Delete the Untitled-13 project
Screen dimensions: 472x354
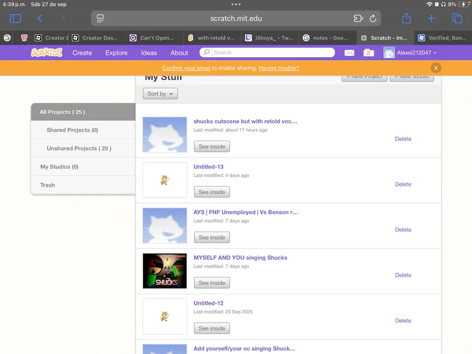[x=403, y=184]
